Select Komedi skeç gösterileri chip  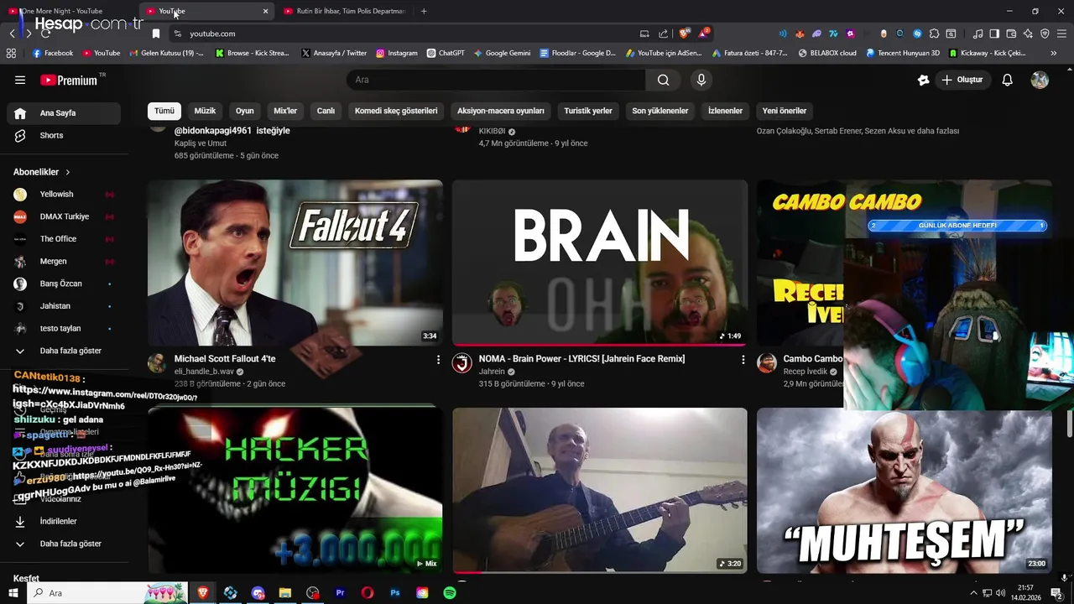[x=396, y=111]
